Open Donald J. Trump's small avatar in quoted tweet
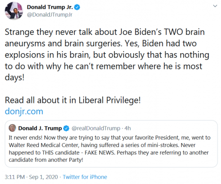This screenshot has height=184, width=221. point(12,128)
